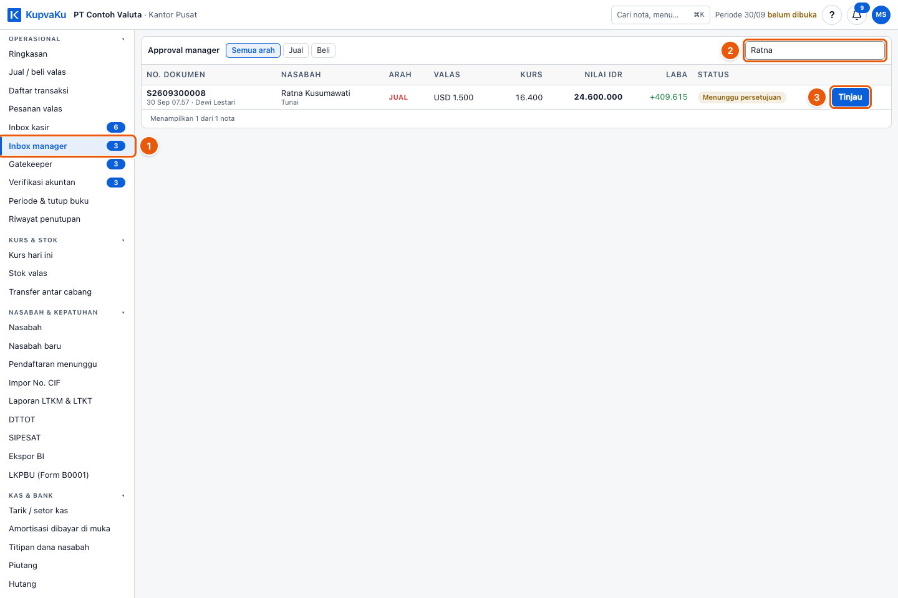
Task: Open LKPBU (Form B0001) page
Action: click(67, 475)
